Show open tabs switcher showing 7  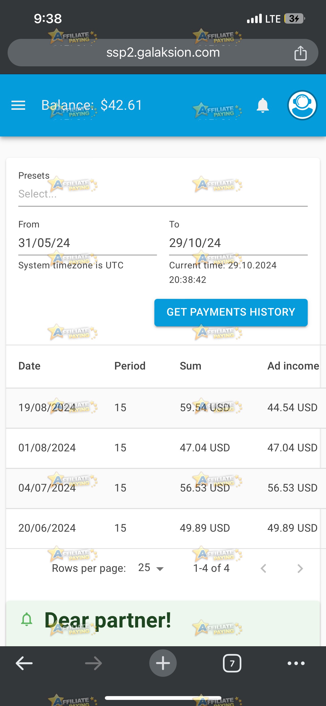232,663
